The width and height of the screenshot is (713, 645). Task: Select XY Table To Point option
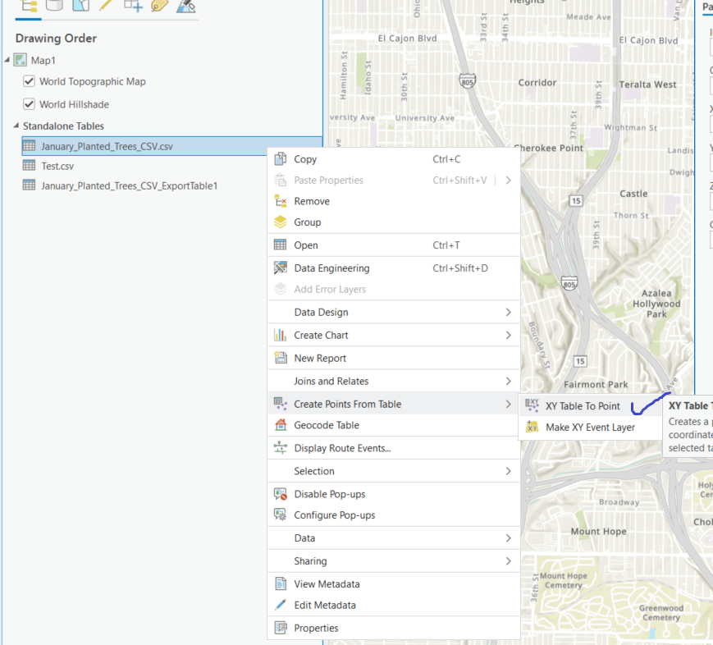coord(590,405)
